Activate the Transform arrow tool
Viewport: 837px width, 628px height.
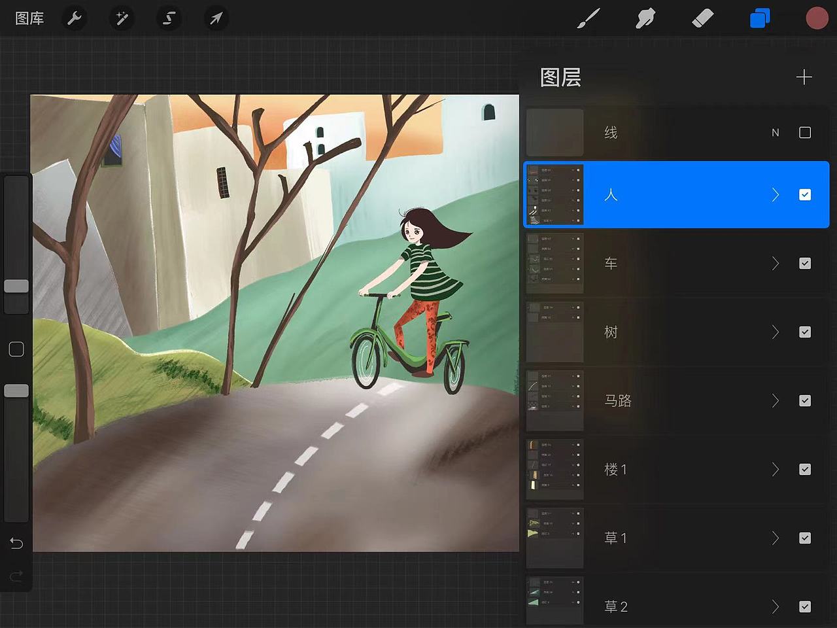click(216, 18)
